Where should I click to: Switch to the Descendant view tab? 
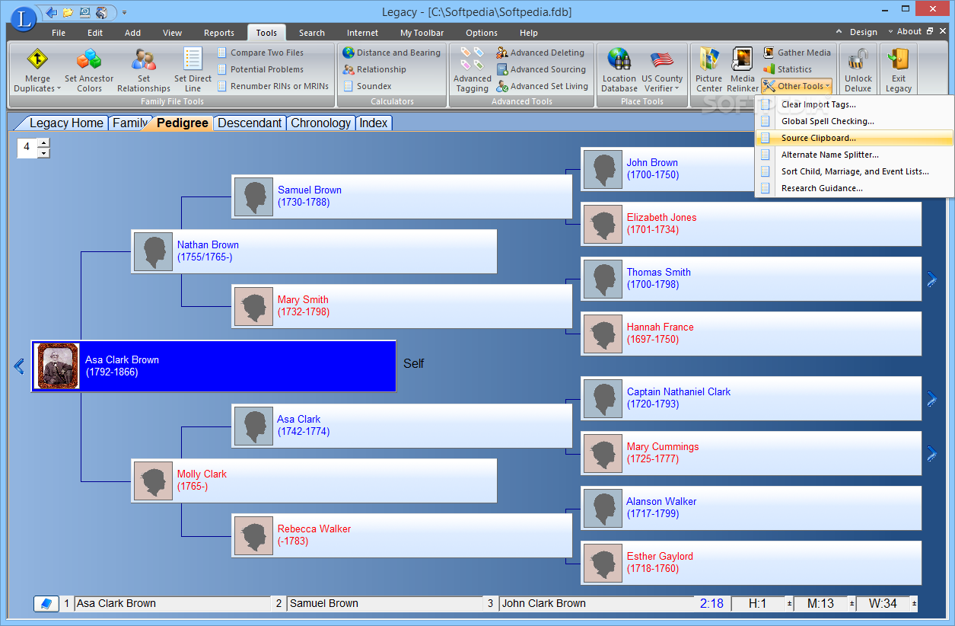point(250,123)
